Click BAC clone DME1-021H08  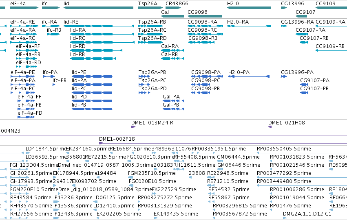287,123
